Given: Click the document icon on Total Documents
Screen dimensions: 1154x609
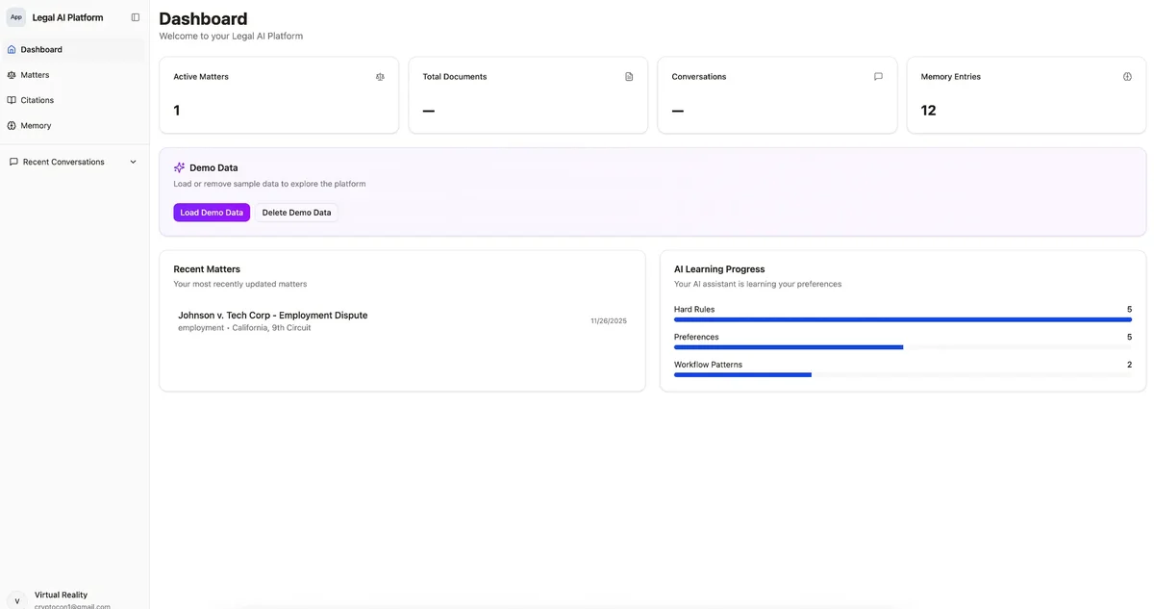Looking at the screenshot, I should (629, 77).
